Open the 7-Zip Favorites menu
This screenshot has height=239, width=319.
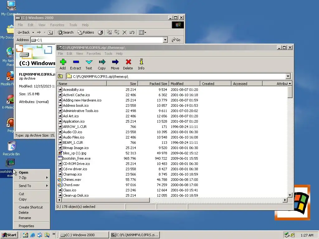[x=93, y=54]
